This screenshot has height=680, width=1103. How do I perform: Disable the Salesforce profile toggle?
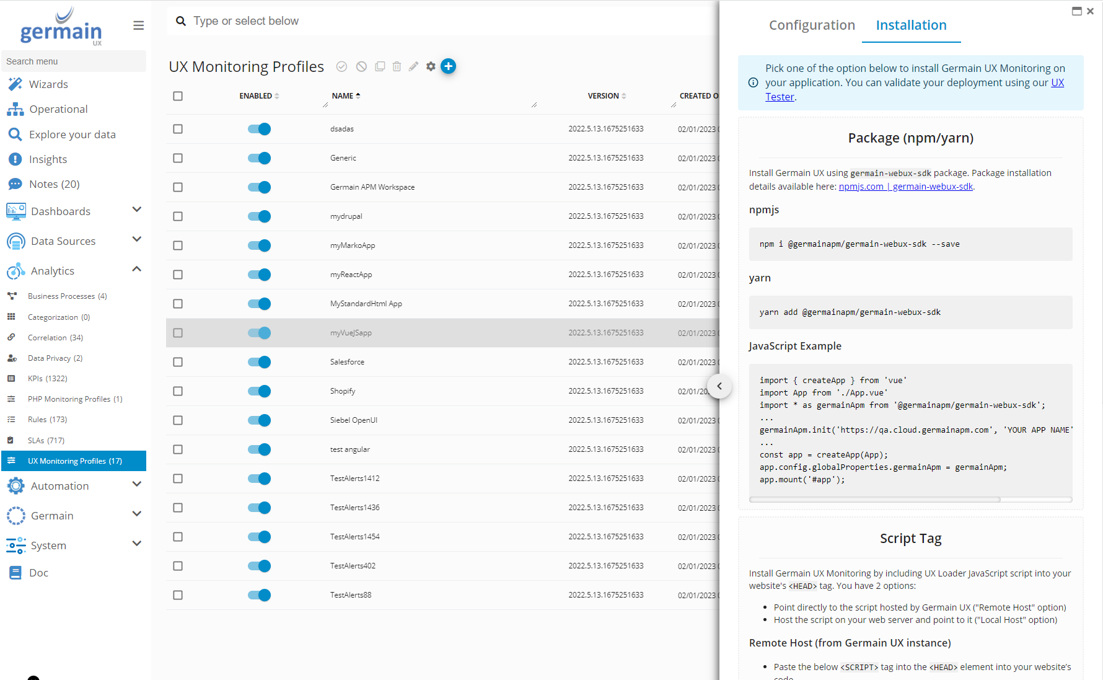tap(259, 362)
